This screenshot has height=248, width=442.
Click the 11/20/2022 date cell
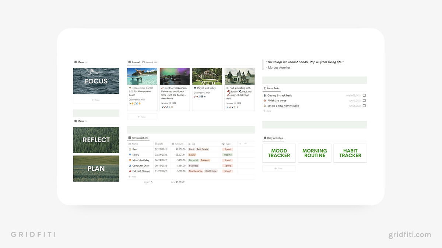(162, 171)
